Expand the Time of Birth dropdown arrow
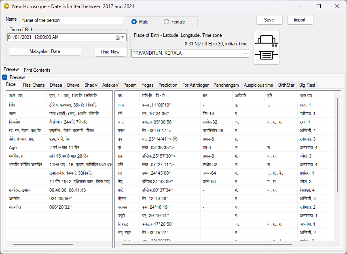 click(x=122, y=37)
